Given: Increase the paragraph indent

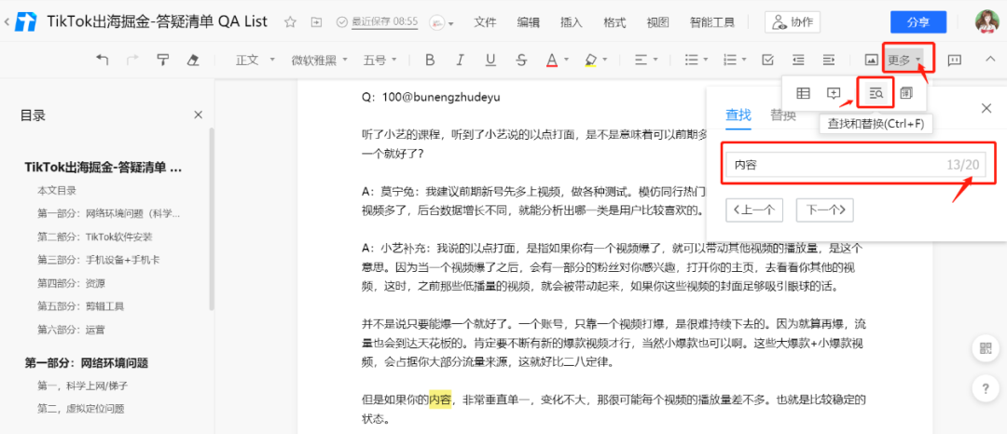Looking at the screenshot, I should (x=829, y=60).
